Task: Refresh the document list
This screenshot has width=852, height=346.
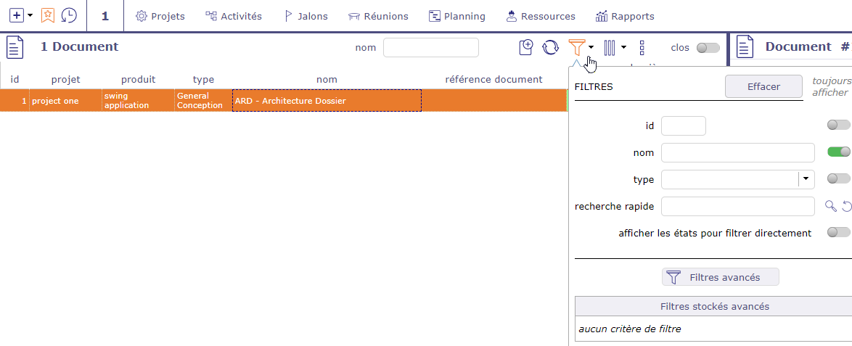Action: pyautogui.click(x=551, y=48)
